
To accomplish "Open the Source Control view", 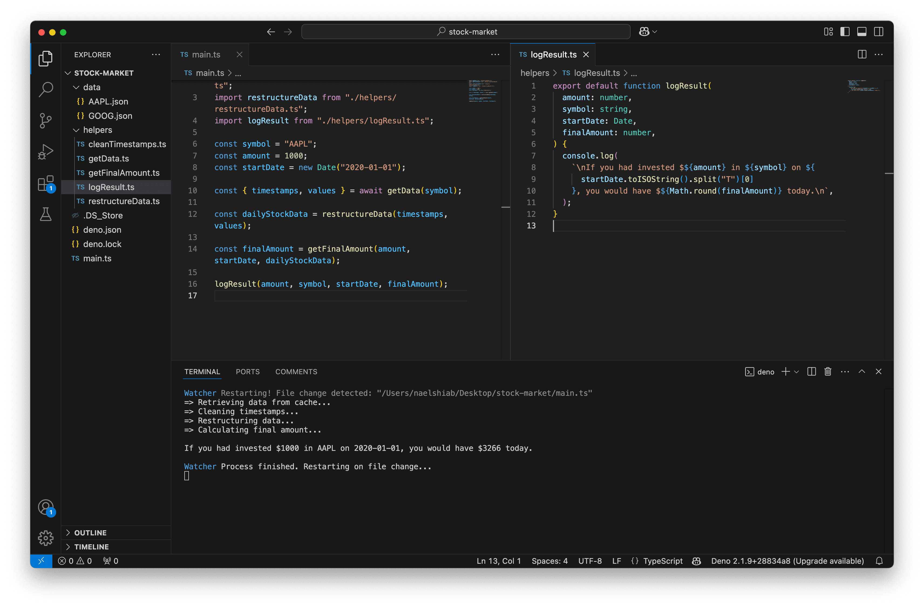I will click(x=45, y=121).
